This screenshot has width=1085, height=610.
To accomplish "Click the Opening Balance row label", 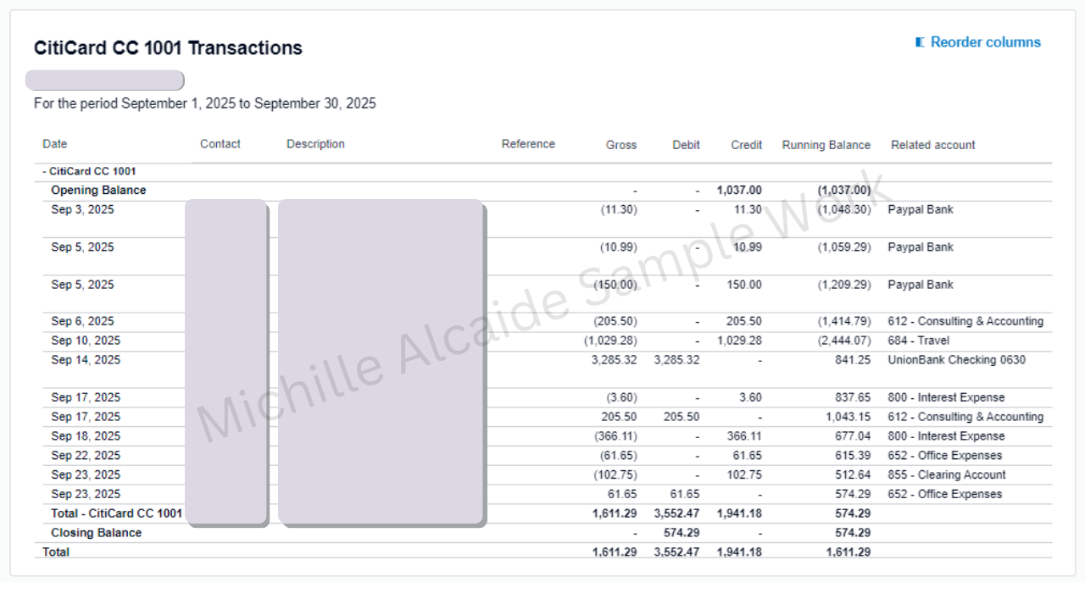I will click(x=98, y=190).
